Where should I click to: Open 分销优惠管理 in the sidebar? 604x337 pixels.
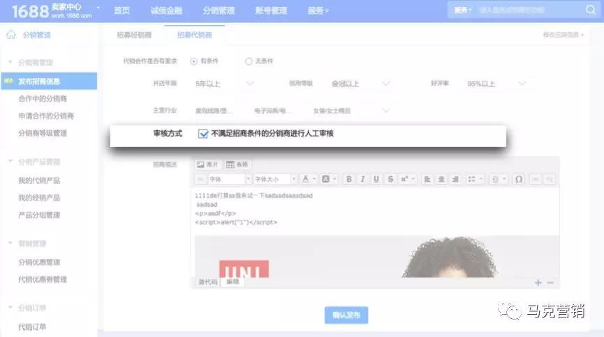(x=39, y=262)
